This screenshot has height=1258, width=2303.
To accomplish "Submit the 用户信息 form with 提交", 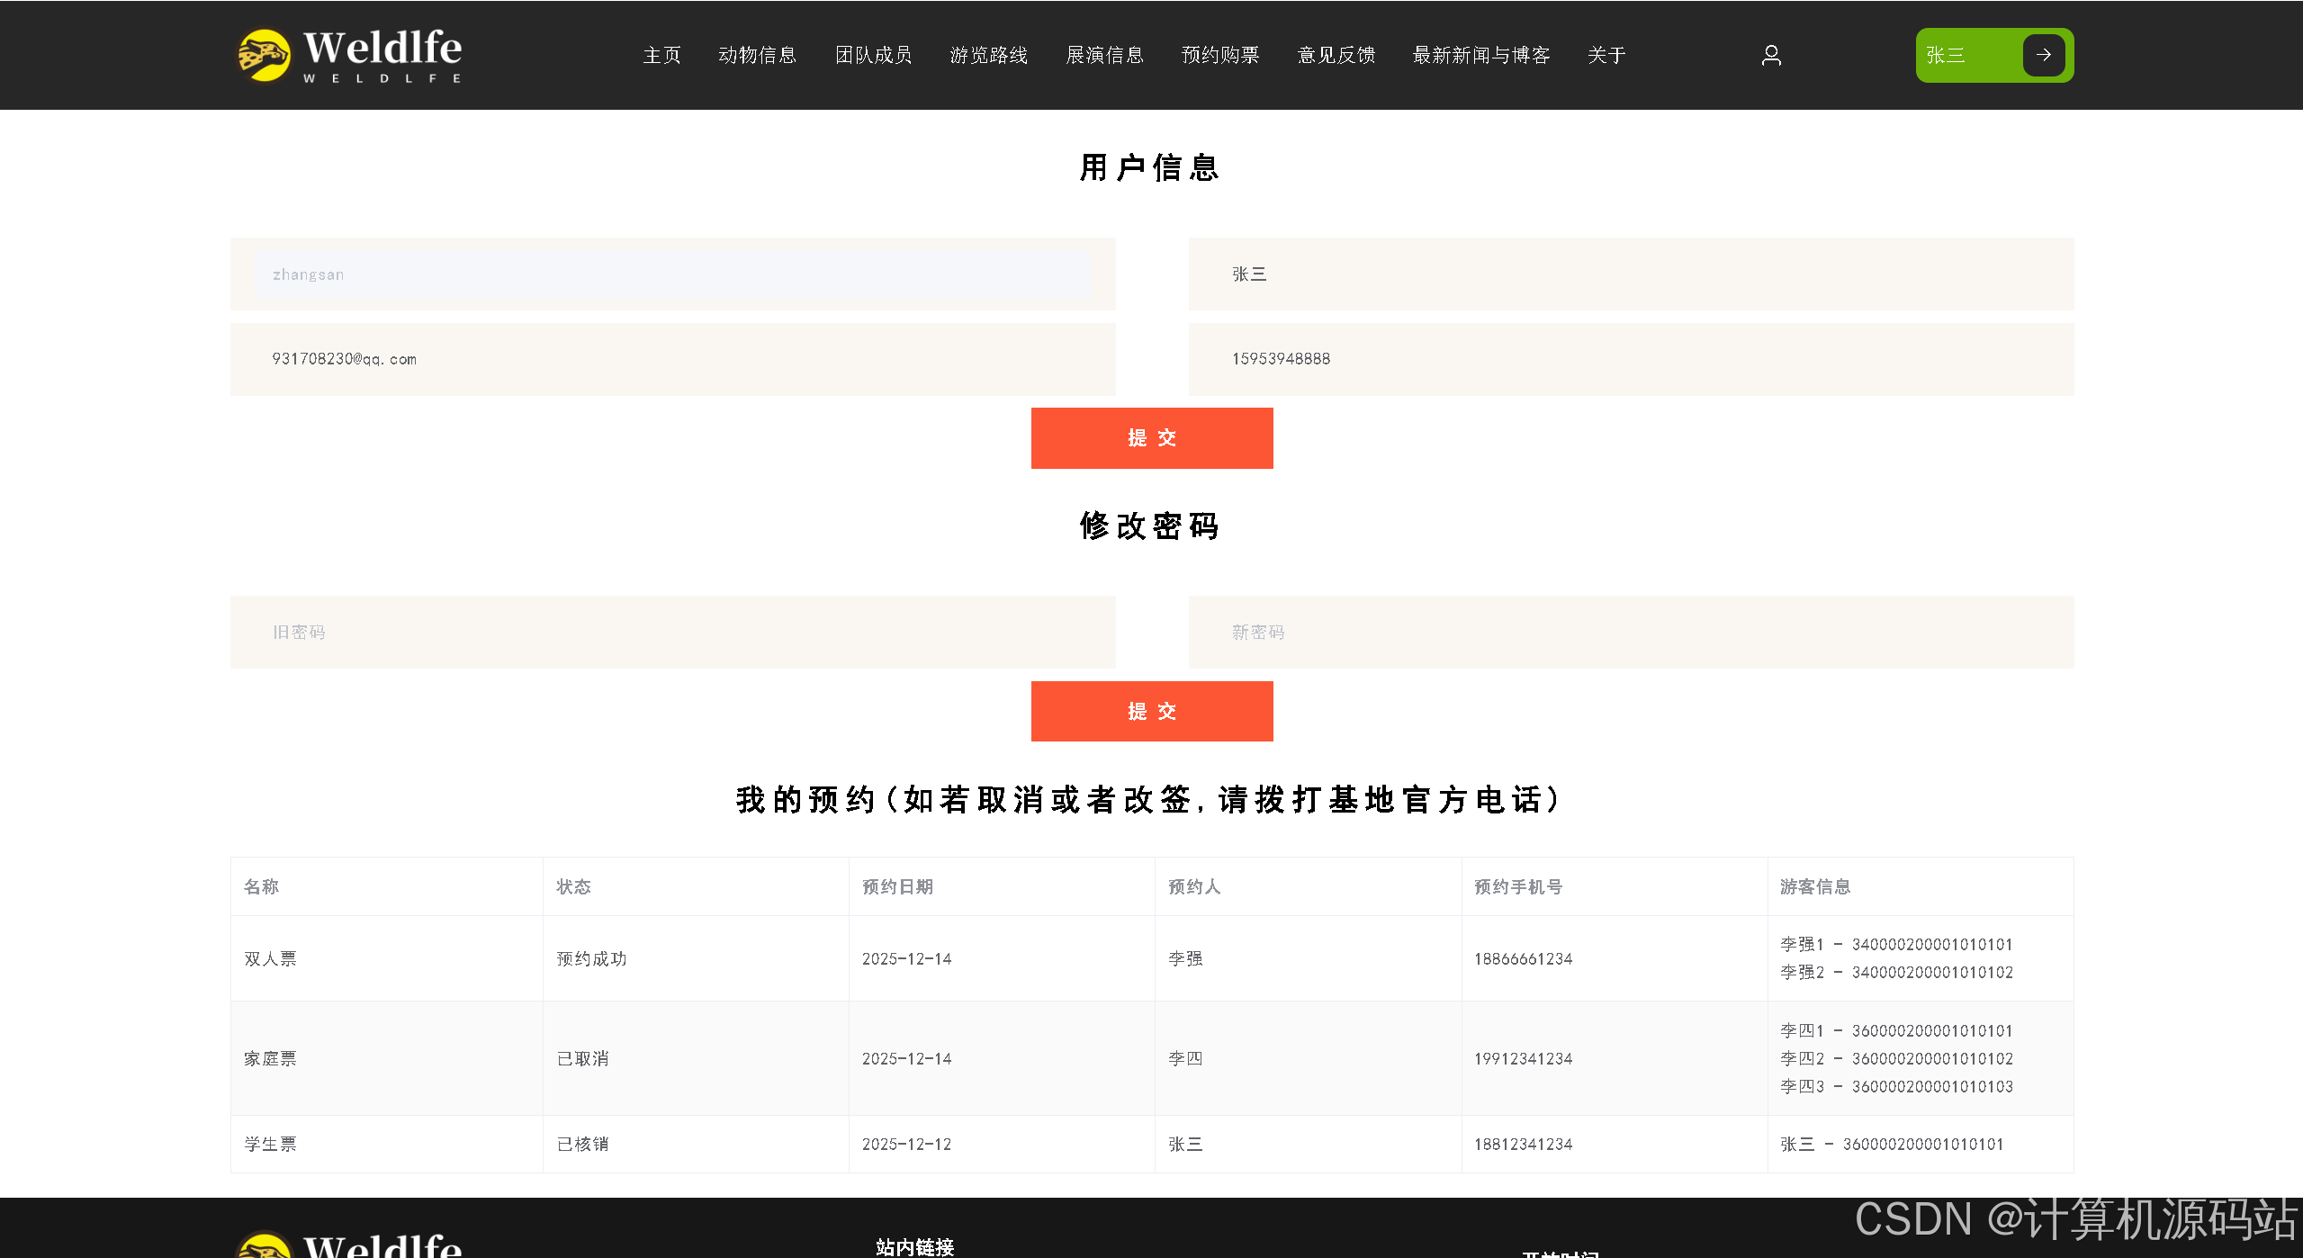I will tap(1152, 438).
